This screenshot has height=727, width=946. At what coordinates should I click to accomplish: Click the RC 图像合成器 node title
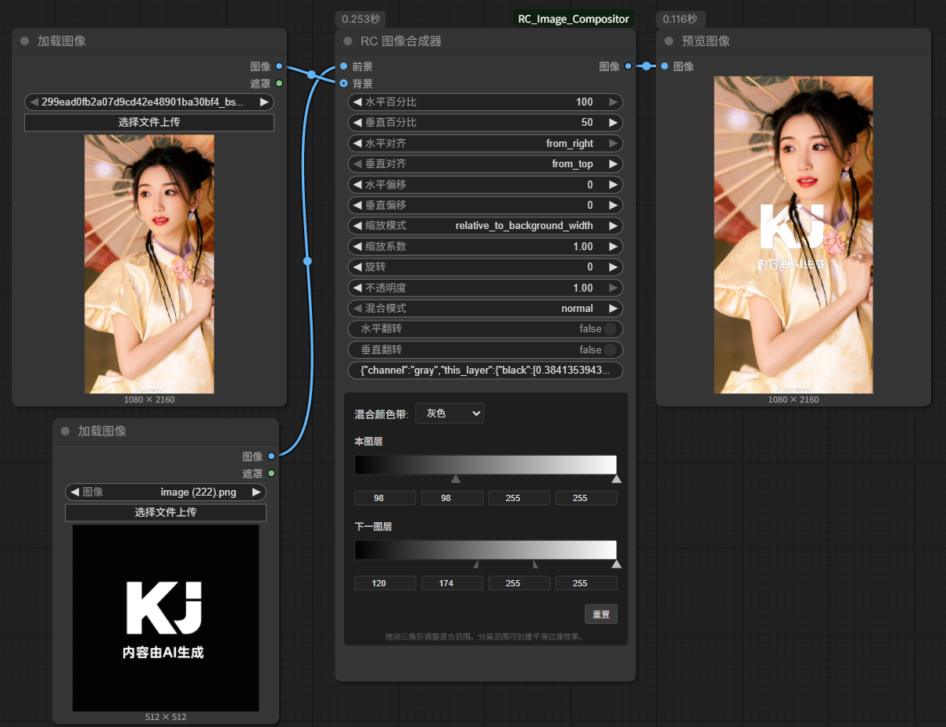401,41
